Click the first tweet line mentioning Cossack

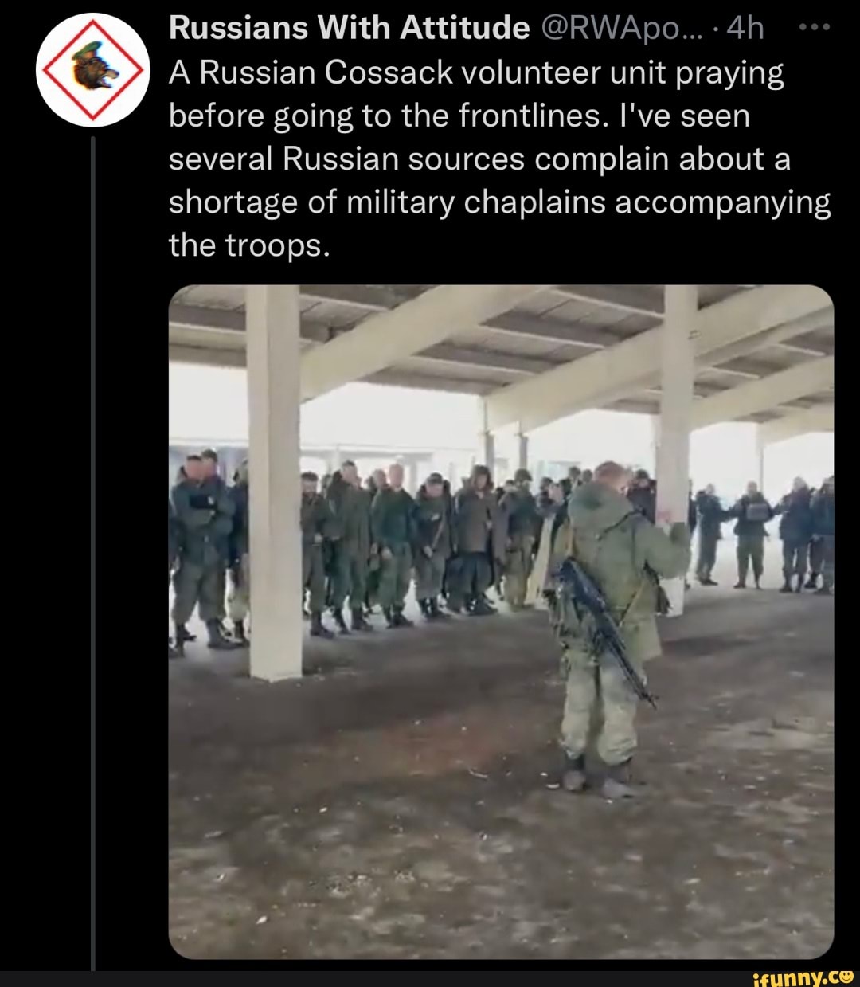pyautogui.click(x=476, y=73)
